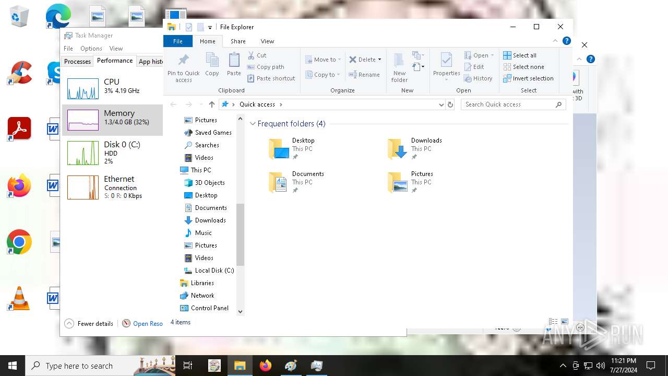Open File Explorer help icon
The image size is (668, 376).
(x=567, y=41)
